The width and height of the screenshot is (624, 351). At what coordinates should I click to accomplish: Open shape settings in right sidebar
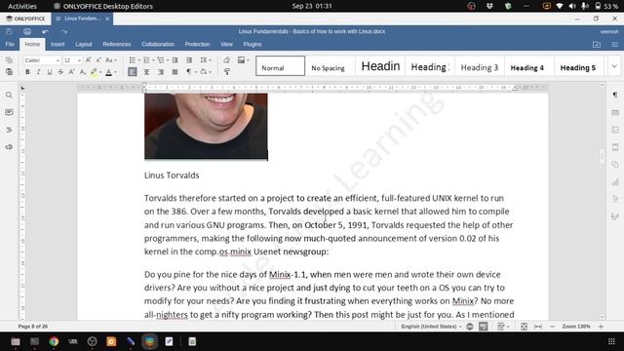[615, 165]
